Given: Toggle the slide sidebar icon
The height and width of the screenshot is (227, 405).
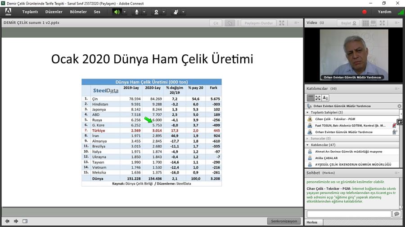Looking at the screenshot, I should 25,221.
